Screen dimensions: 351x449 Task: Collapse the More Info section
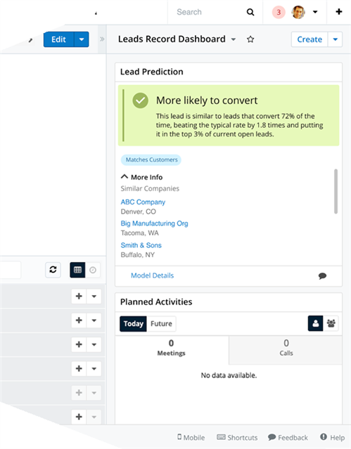coord(141,177)
